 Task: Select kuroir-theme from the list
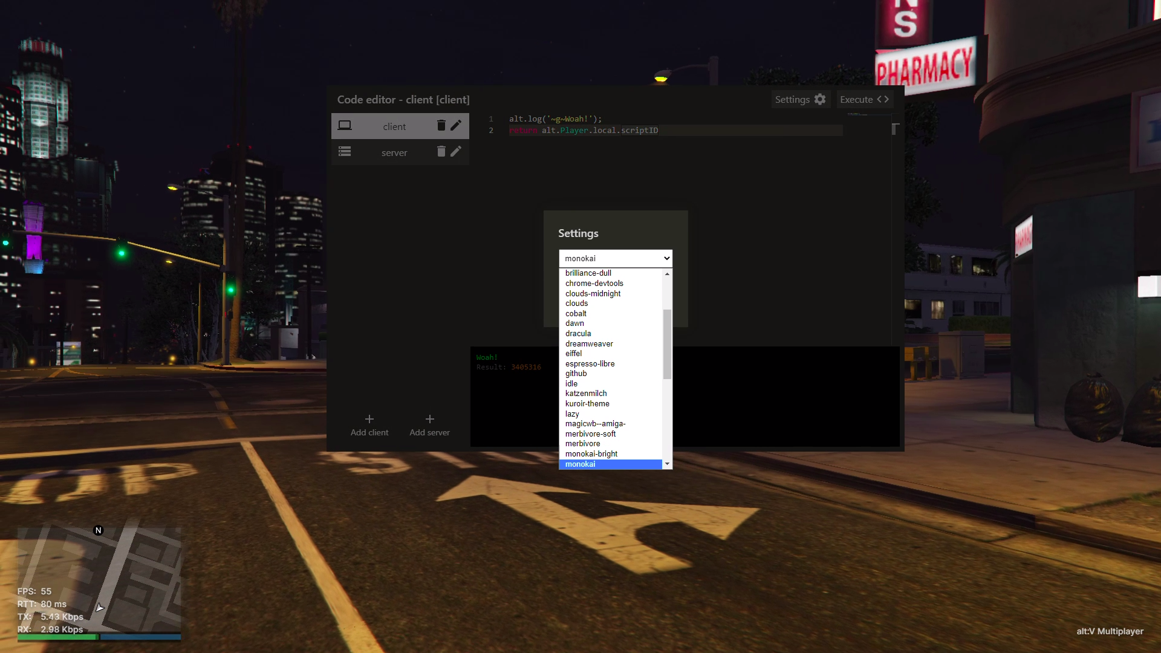click(587, 404)
